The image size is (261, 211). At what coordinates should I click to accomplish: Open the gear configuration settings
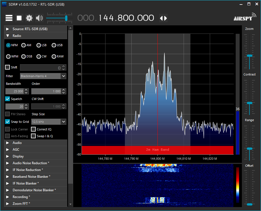click(x=29, y=18)
